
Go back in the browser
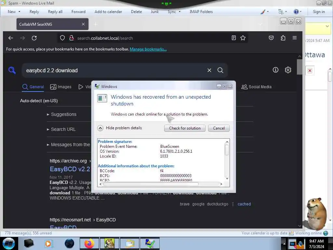click(11, 38)
